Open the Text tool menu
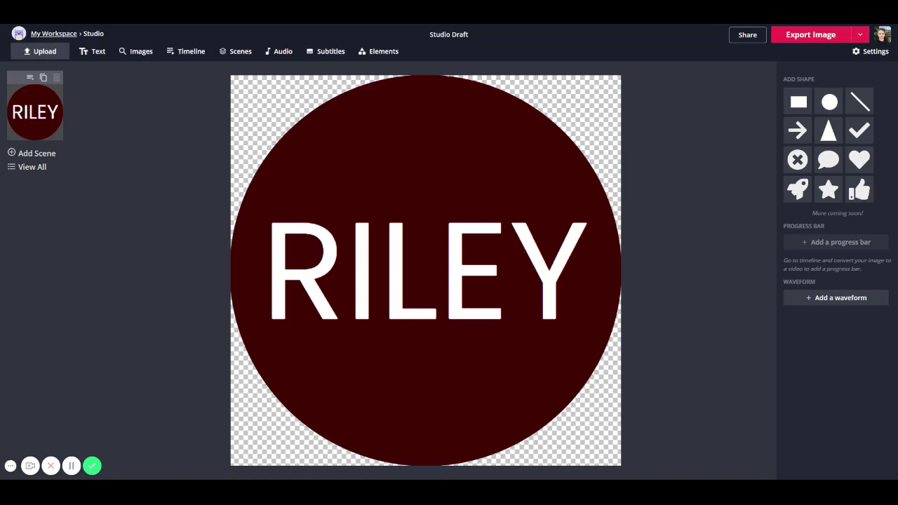898x505 pixels. click(92, 51)
